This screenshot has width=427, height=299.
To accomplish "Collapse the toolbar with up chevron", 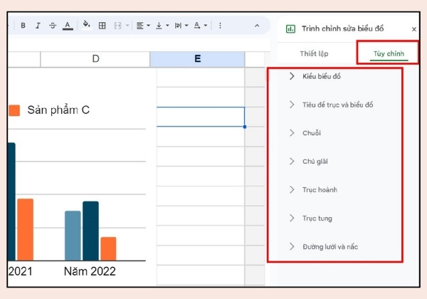I will click(257, 26).
